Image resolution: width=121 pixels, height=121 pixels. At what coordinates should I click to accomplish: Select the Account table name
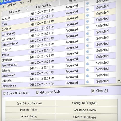coord(6,19)
